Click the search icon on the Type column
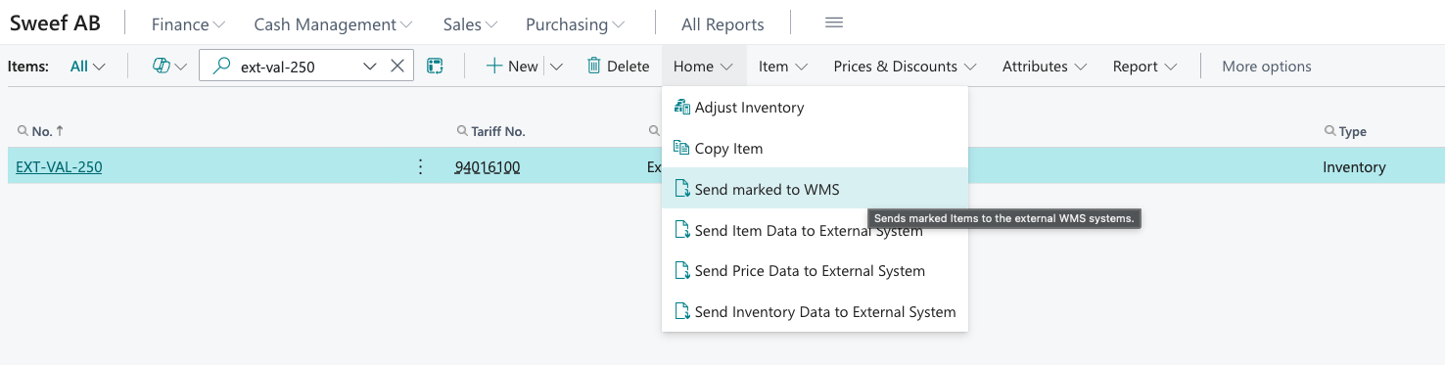 1329,131
